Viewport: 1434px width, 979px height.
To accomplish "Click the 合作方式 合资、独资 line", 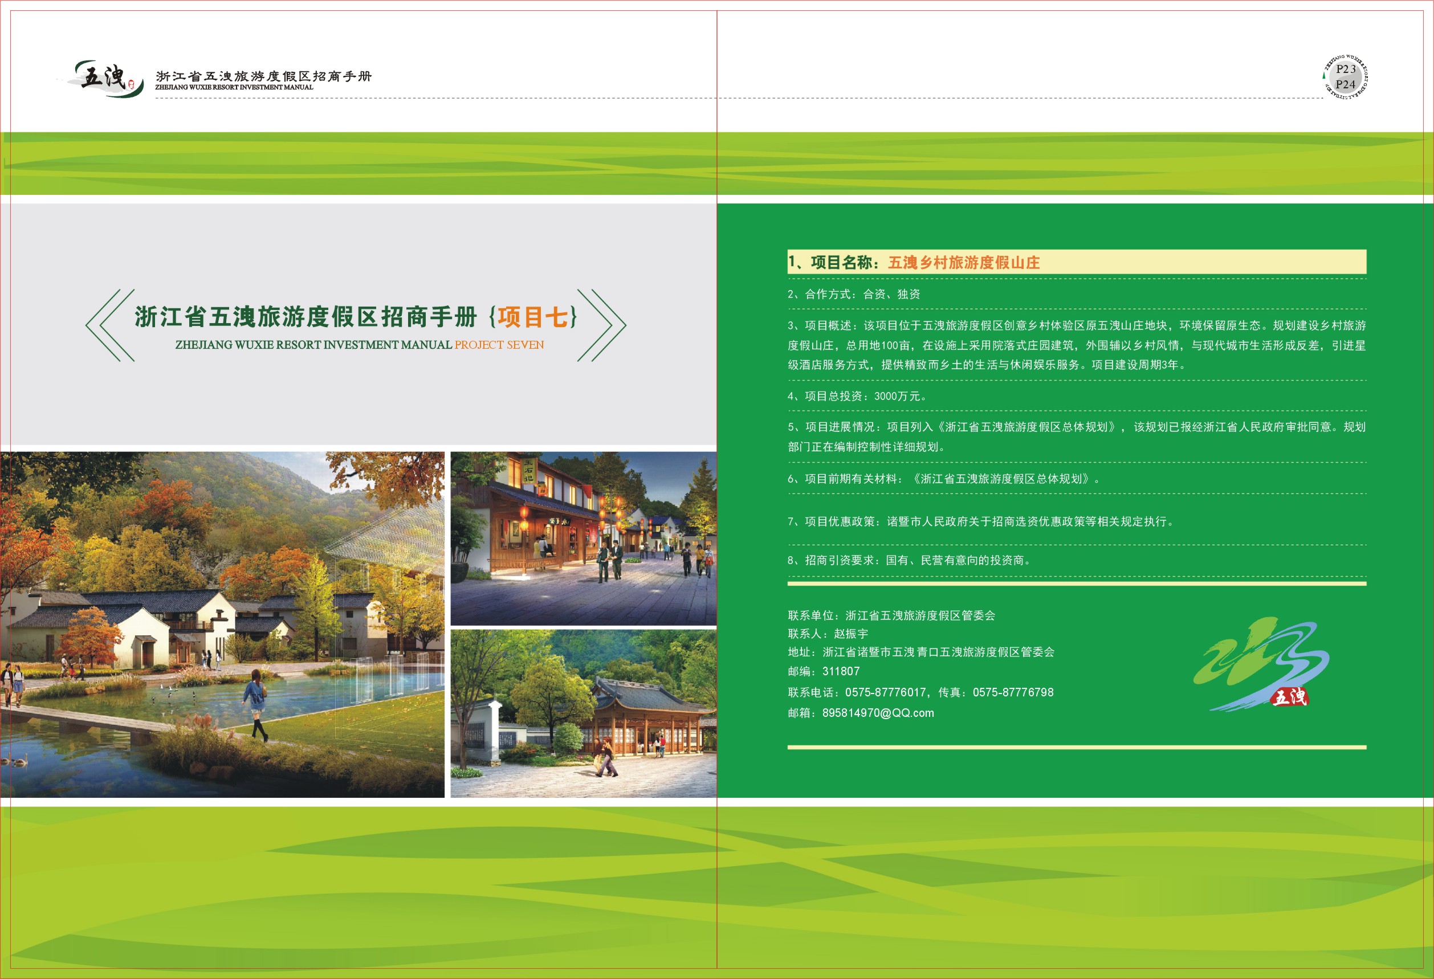I will 853,294.
